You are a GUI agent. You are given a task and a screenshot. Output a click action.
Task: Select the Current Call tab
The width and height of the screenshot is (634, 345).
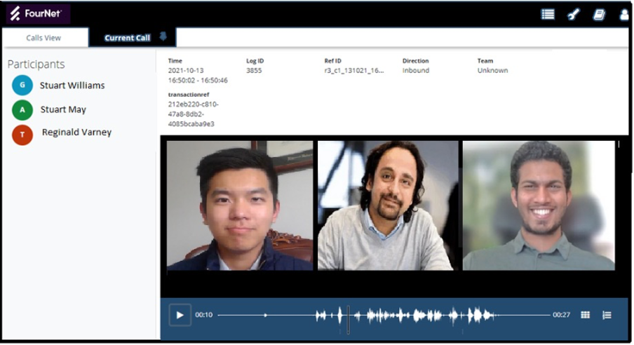pos(128,38)
